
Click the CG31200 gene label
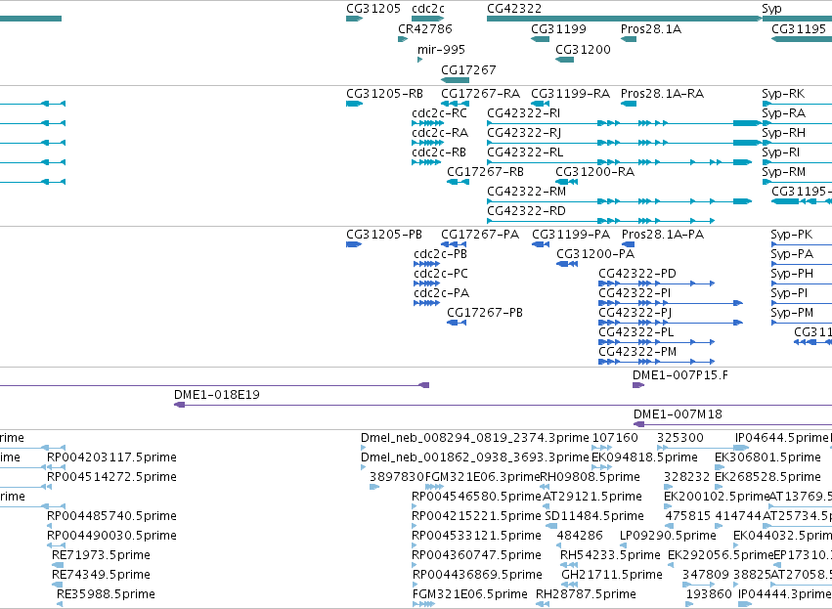coord(583,49)
